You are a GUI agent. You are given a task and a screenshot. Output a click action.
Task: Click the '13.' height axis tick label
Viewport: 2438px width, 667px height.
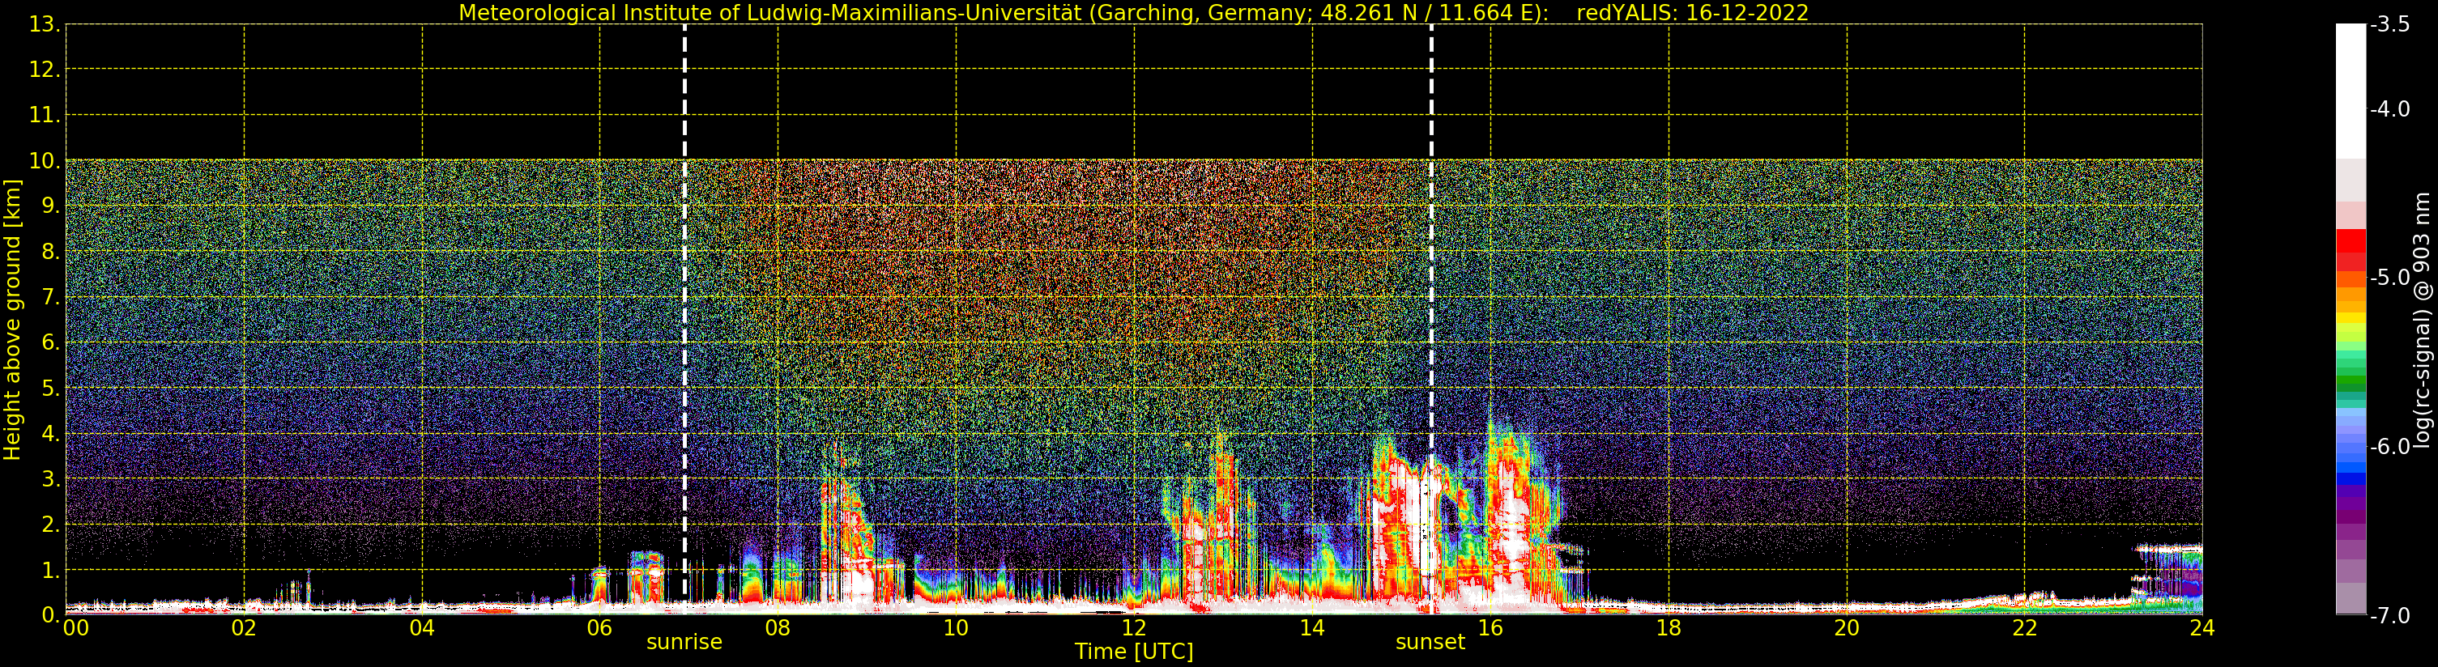[45, 24]
